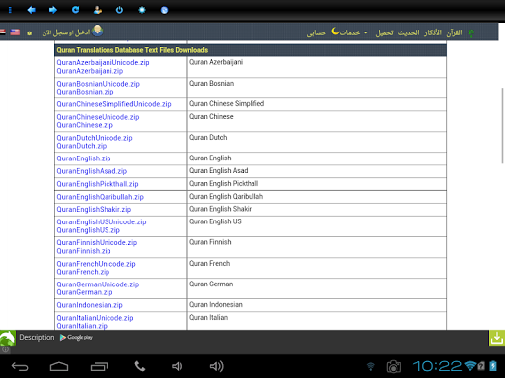Tap the blue power icon in toolbar
Viewport: 505px width, 378px height.
tap(119, 10)
